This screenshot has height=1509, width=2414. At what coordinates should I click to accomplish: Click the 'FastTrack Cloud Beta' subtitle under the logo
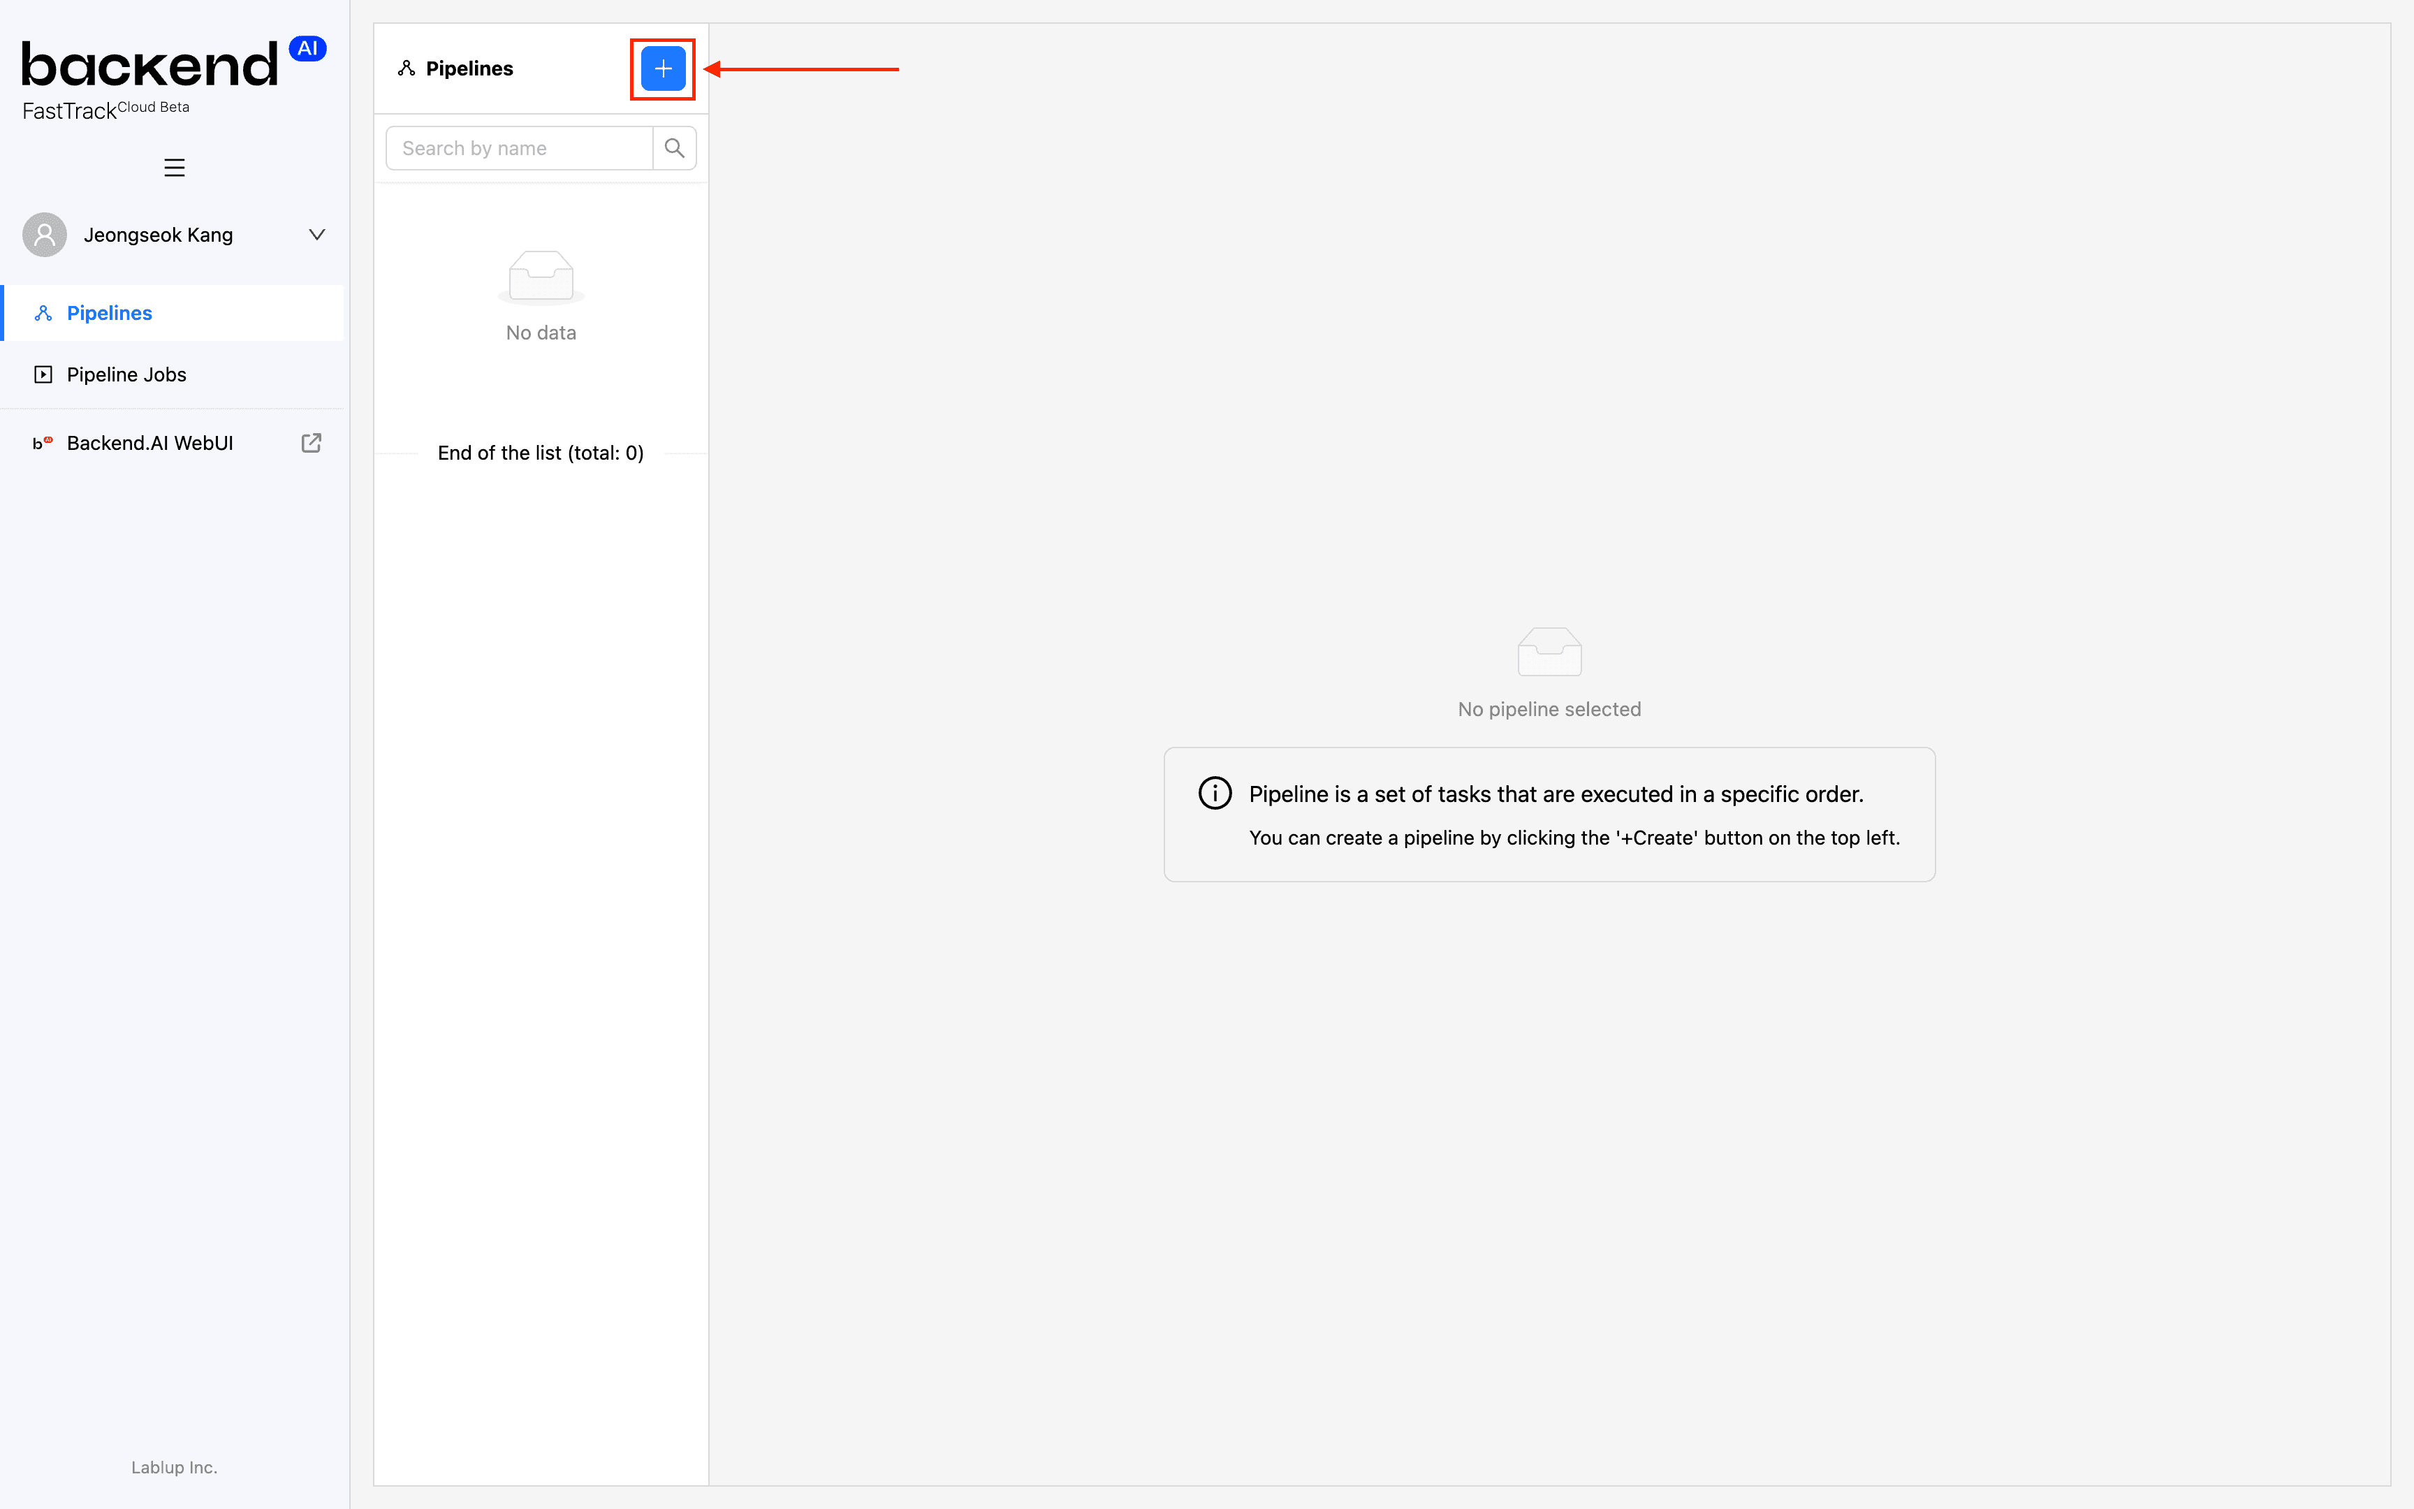pyautogui.click(x=105, y=110)
